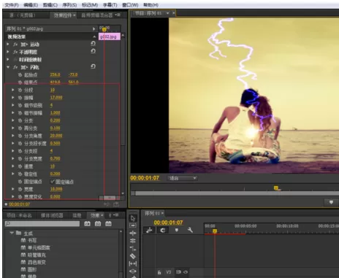Viewport: 339px width, 278px height.
Task: Select the Ripple Edit tool
Action: tap(133, 233)
